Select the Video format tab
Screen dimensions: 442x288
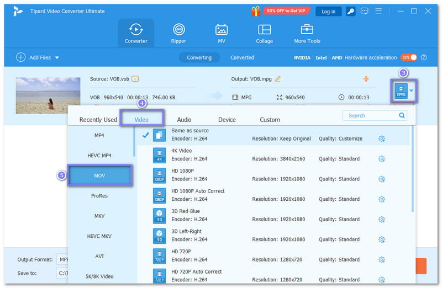click(141, 120)
